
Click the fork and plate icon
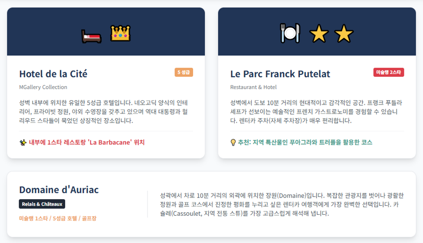pos(290,33)
